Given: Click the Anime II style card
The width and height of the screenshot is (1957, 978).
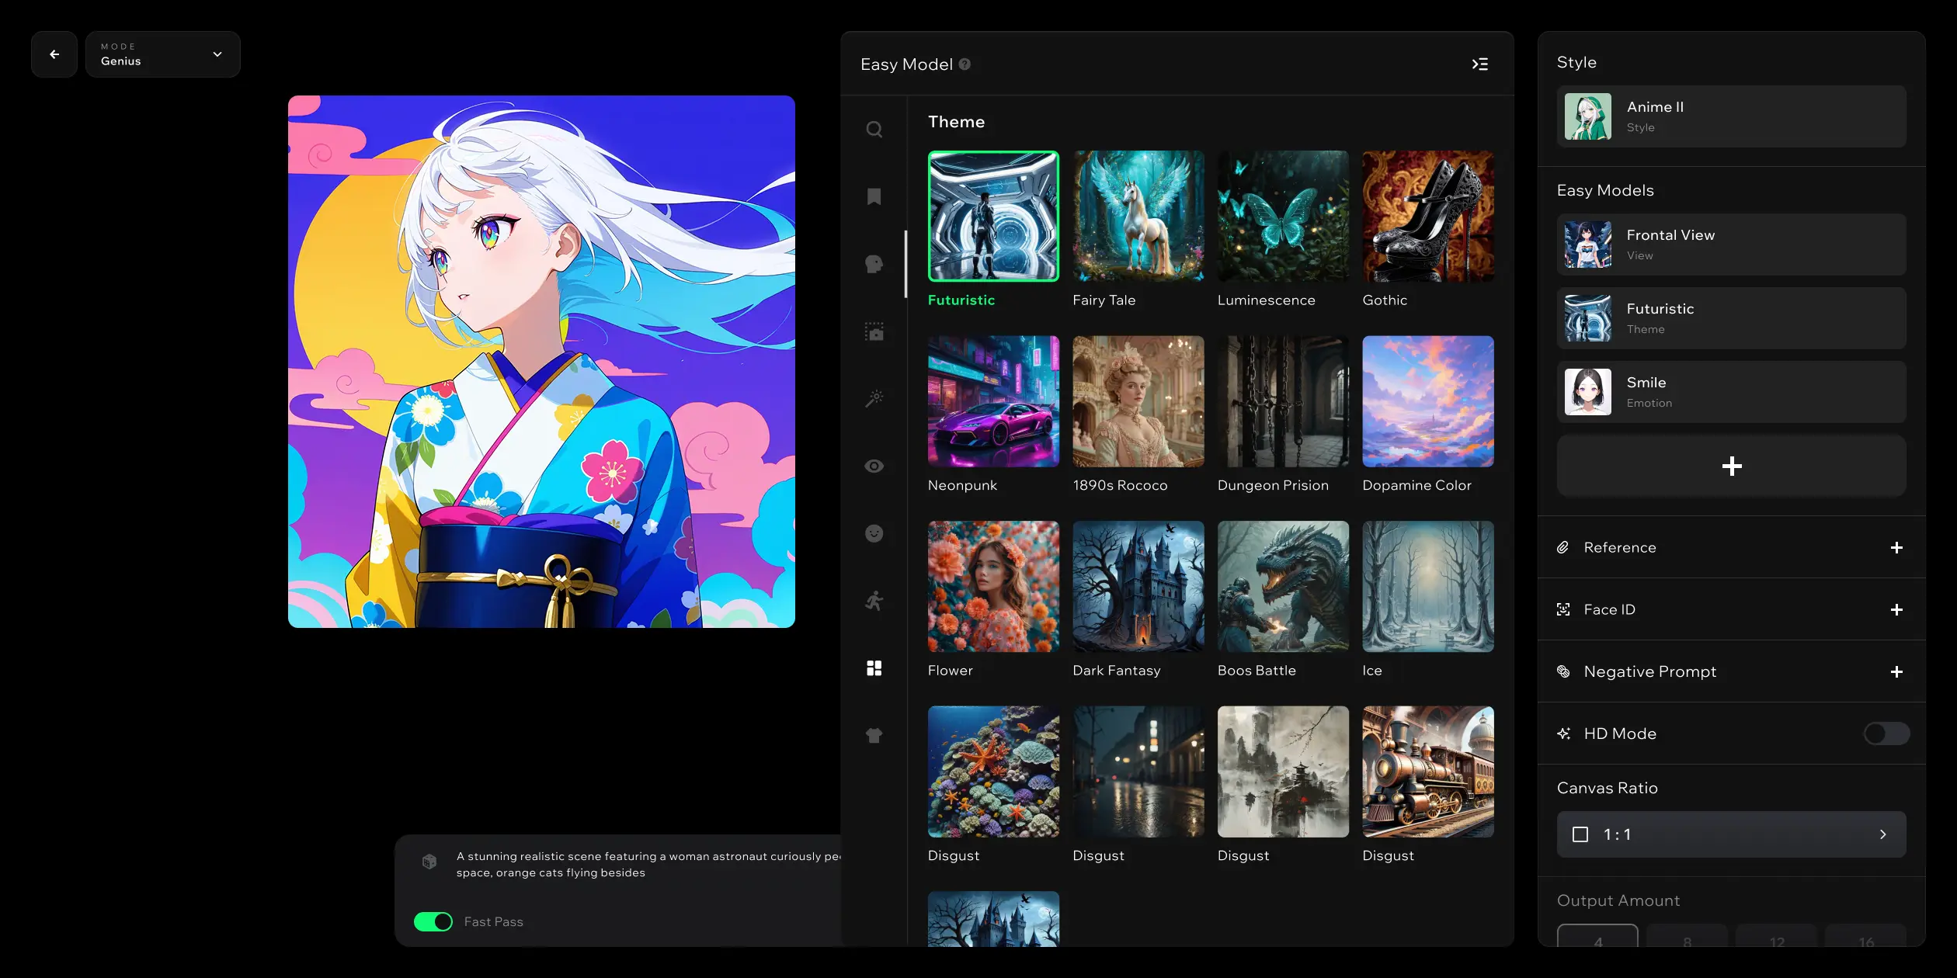Looking at the screenshot, I should 1731,116.
